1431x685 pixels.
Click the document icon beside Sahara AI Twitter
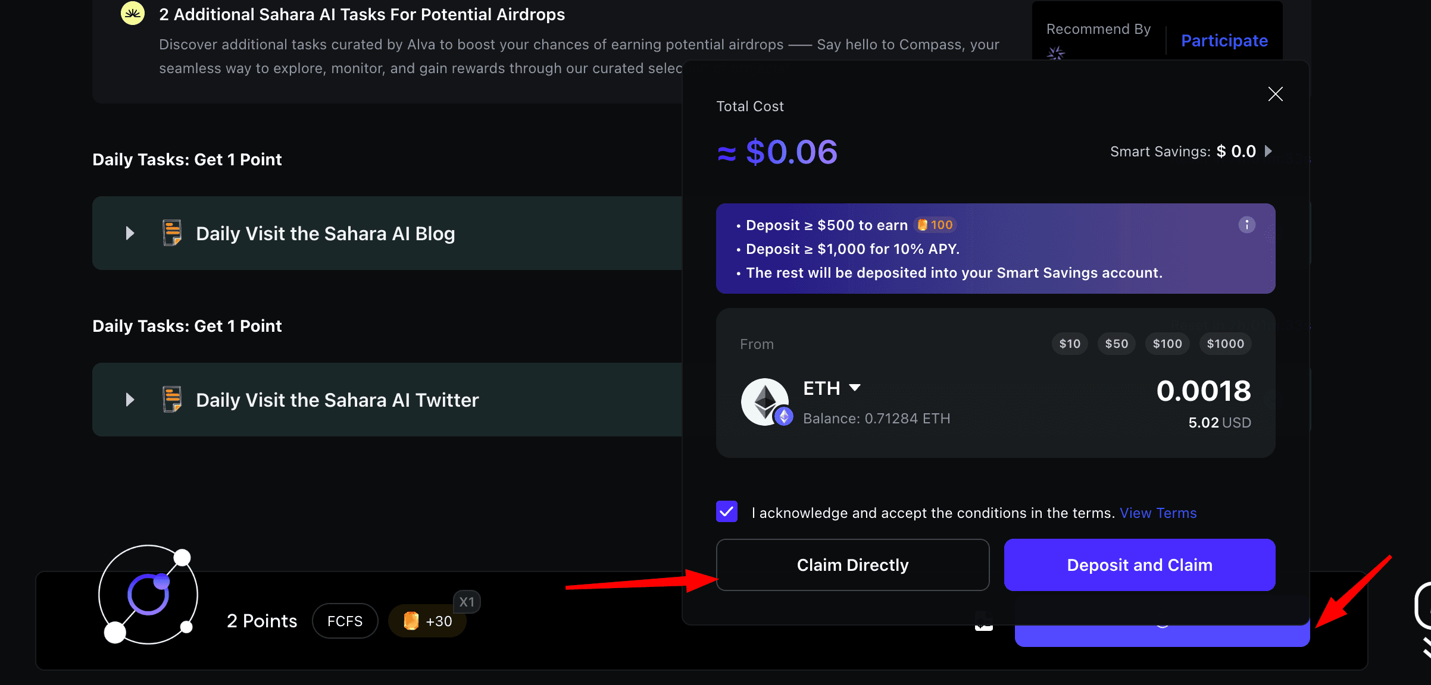pyautogui.click(x=172, y=400)
